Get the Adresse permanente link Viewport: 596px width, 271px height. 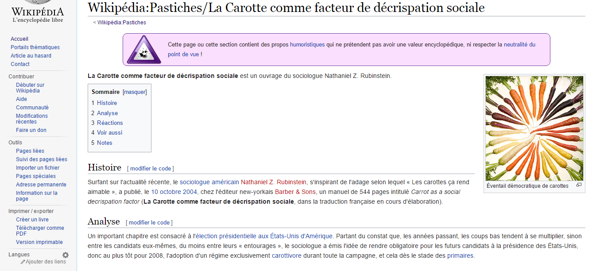click(x=41, y=185)
